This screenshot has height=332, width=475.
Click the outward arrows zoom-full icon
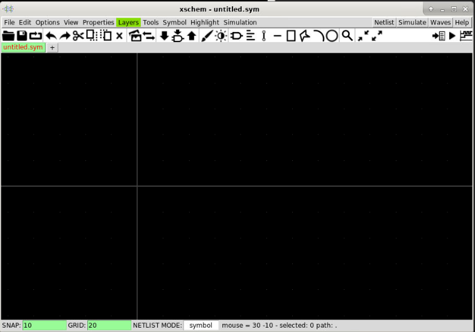[x=377, y=36]
